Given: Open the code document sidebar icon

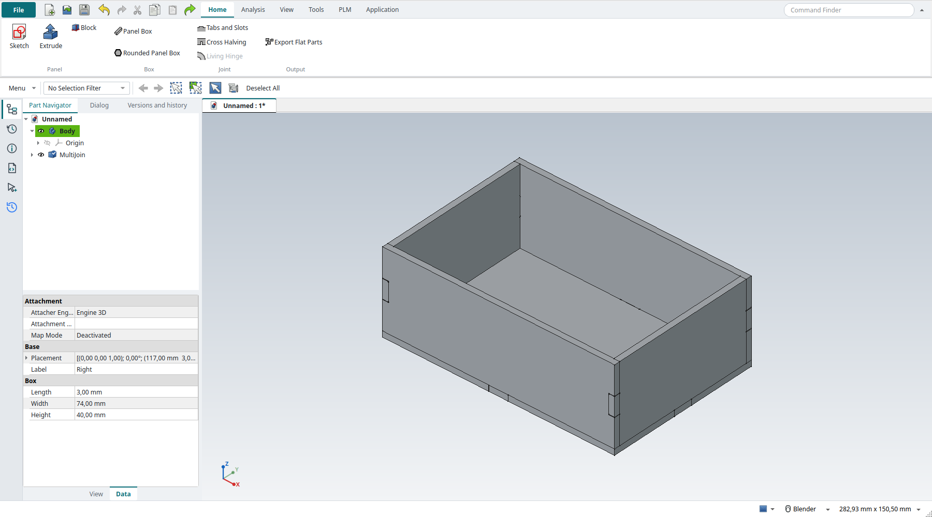Looking at the screenshot, I should (x=12, y=168).
